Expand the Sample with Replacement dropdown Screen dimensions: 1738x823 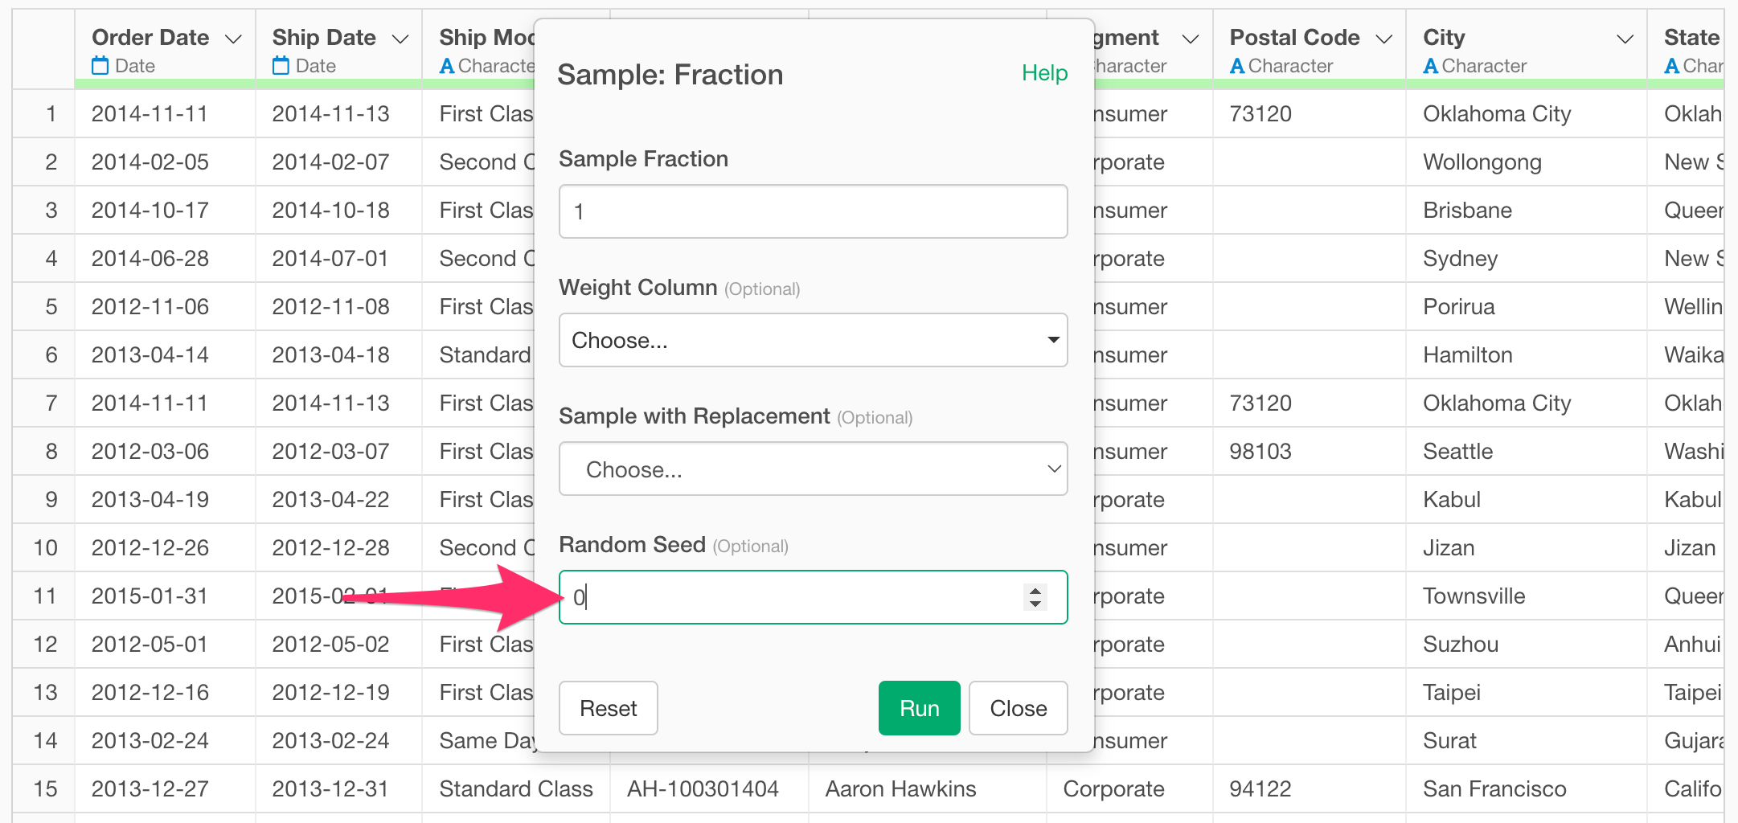(x=813, y=469)
